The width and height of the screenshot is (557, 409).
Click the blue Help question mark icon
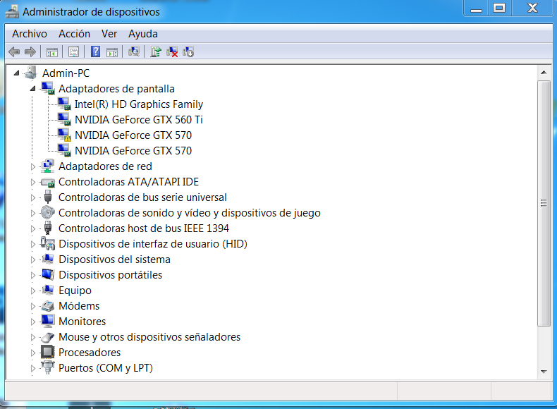[96, 52]
